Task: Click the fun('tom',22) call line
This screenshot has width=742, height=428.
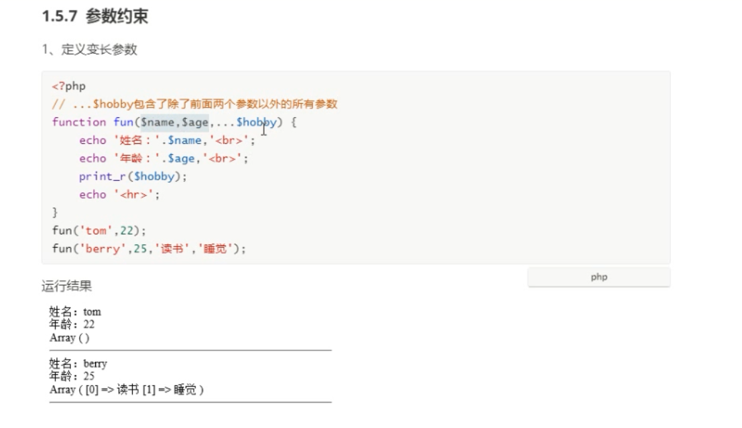Action: tap(99, 230)
